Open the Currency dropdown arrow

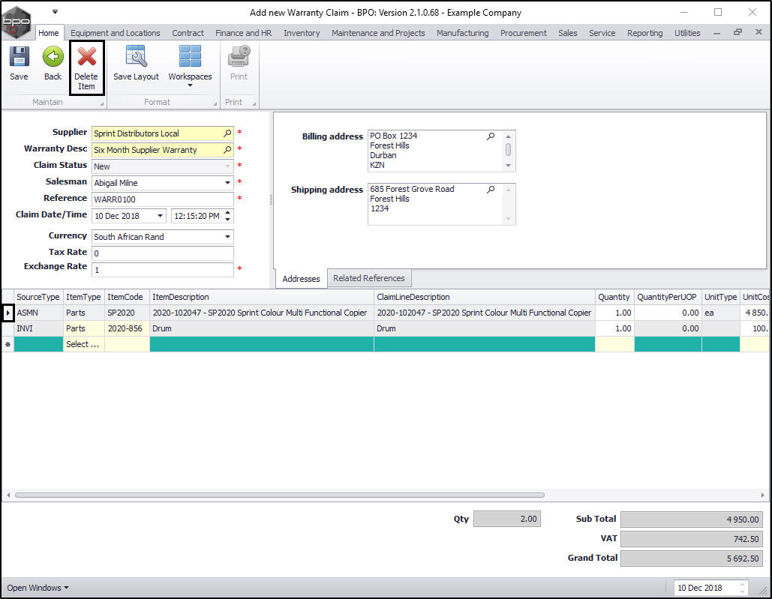tap(227, 237)
